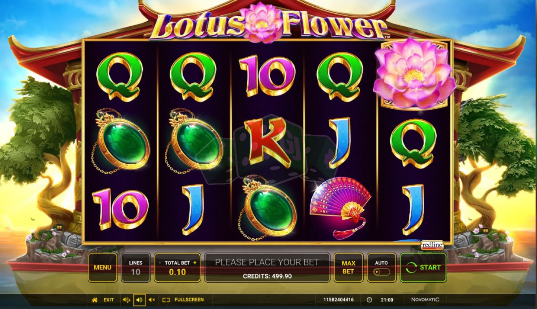Viewport: 537px width, 309px height.
Task: Click the FULLSCREEN text label
Action: coord(189,300)
